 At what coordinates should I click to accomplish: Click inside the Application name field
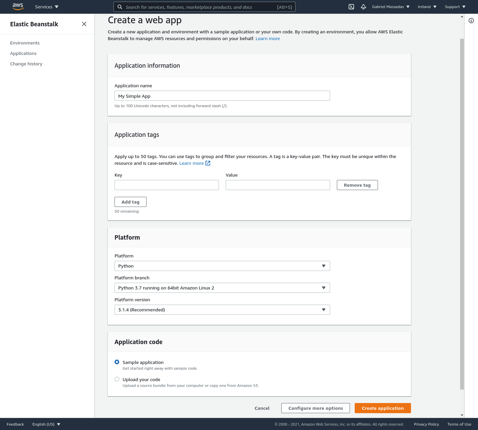pyautogui.click(x=222, y=96)
